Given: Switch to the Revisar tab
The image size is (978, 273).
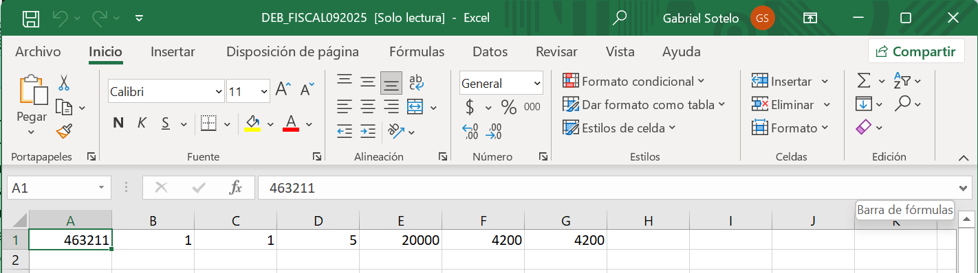Looking at the screenshot, I should pyautogui.click(x=556, y=51).
